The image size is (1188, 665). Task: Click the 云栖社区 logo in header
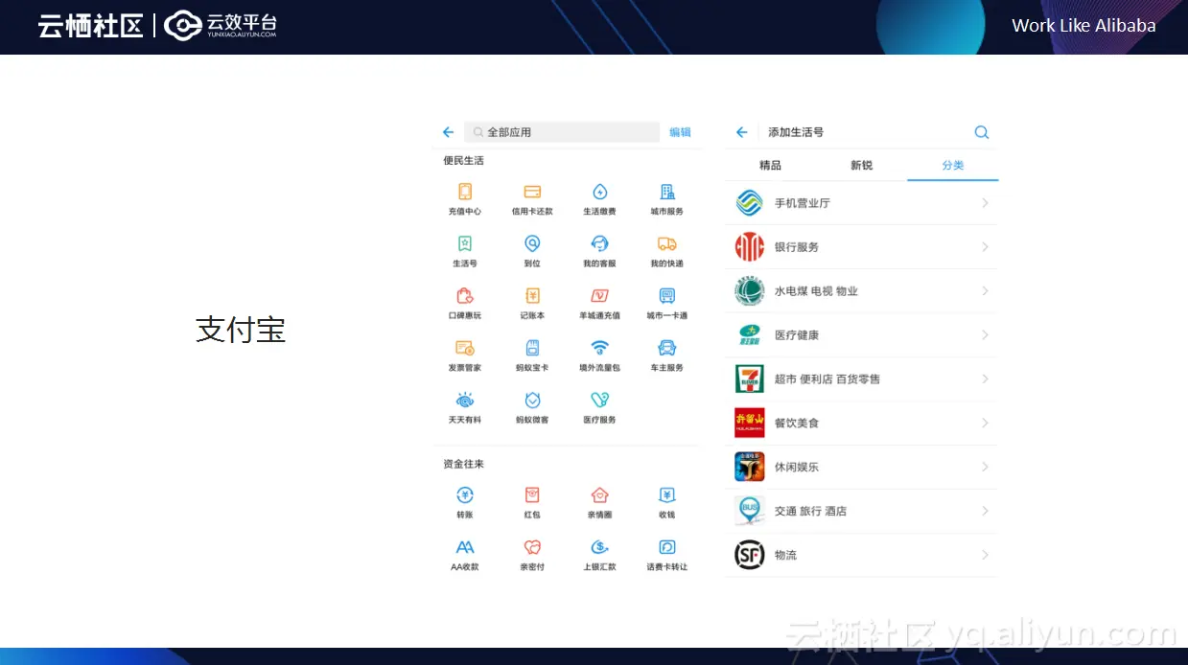pyautogui.click(x=91, y=26)
